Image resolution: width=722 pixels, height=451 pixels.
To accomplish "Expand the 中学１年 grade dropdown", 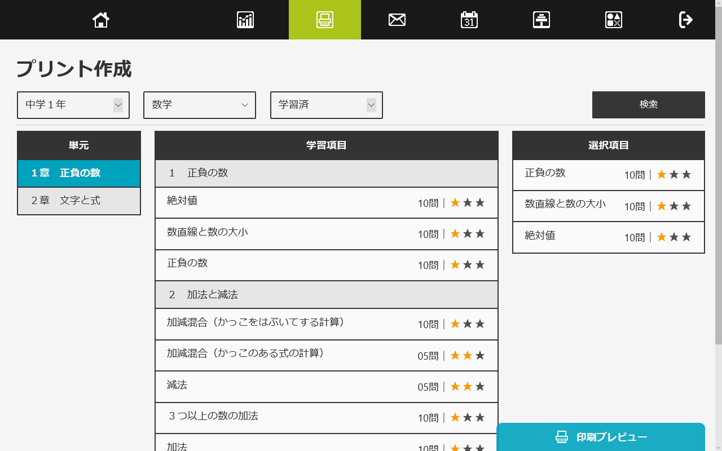I will coord(73,105).
